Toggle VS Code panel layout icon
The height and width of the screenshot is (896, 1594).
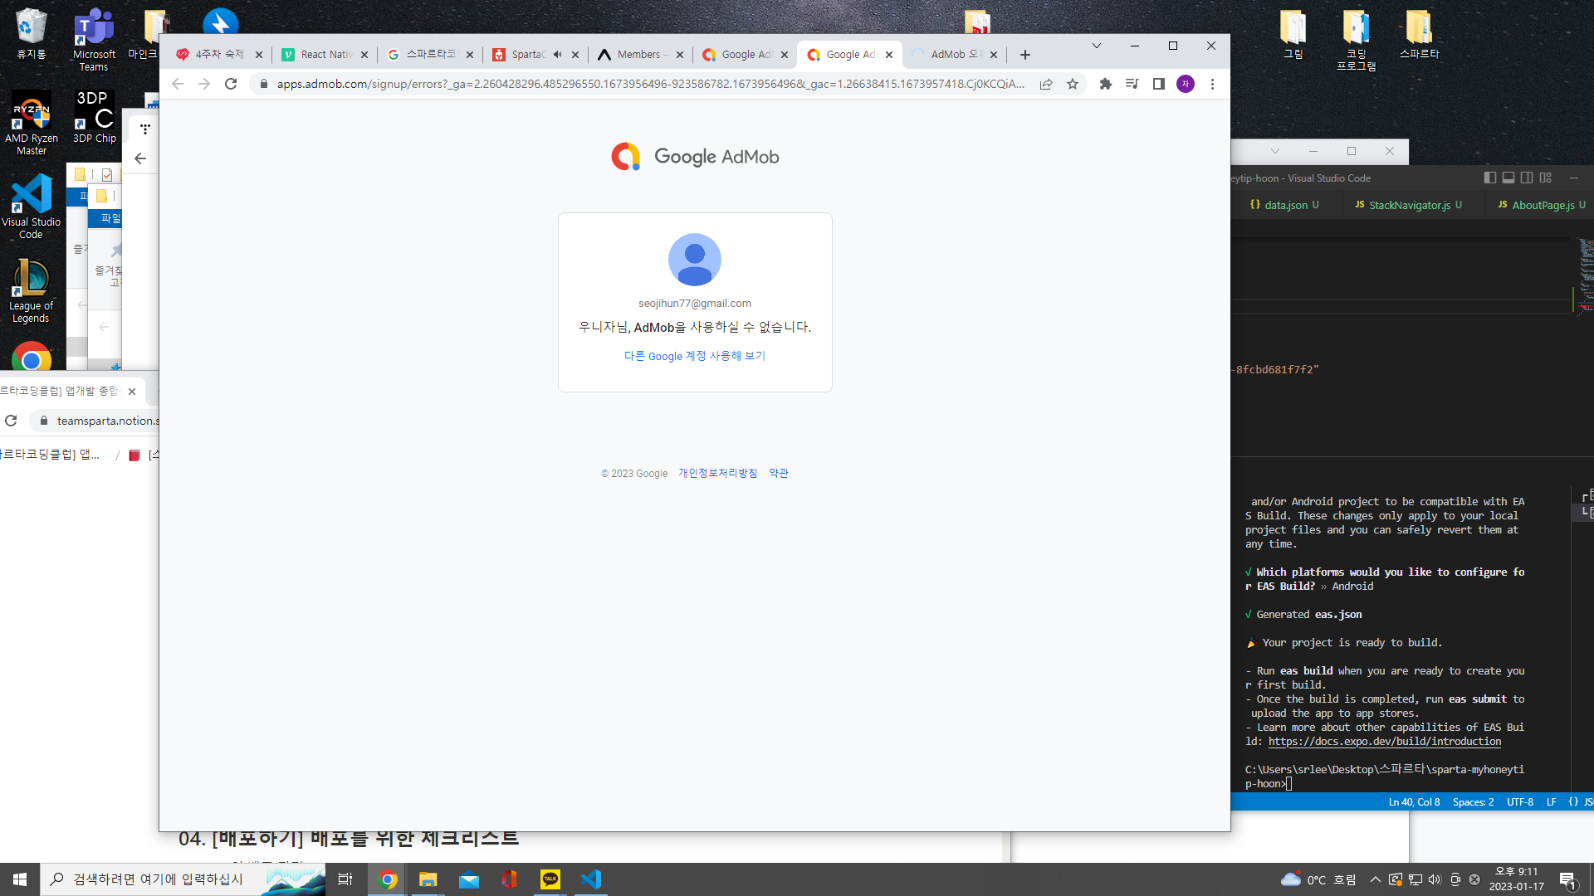(1508, 178)
